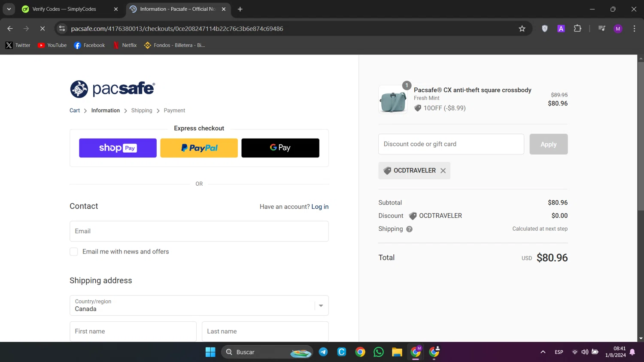This screenshot has width=644, height=362.
Task: Switch to the Information - Pacsafe tab
Action: [178, 9]
